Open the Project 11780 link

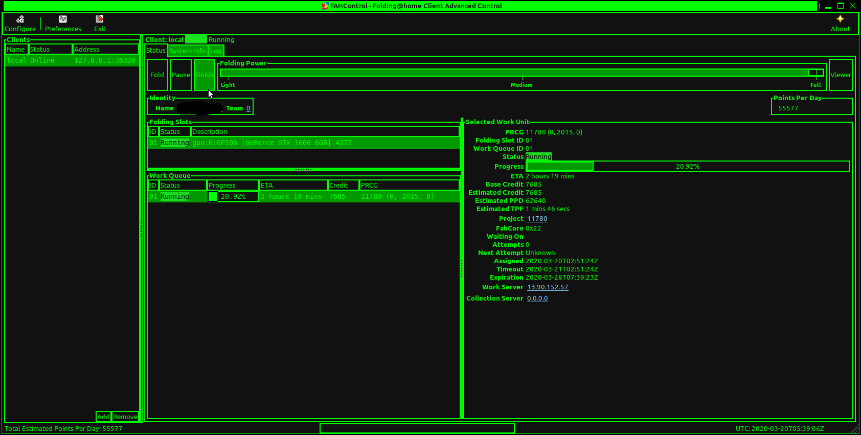[537, 219]
